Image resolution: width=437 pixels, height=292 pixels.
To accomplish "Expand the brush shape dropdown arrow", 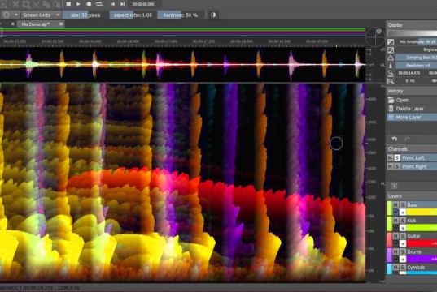I will click(16, 15).
